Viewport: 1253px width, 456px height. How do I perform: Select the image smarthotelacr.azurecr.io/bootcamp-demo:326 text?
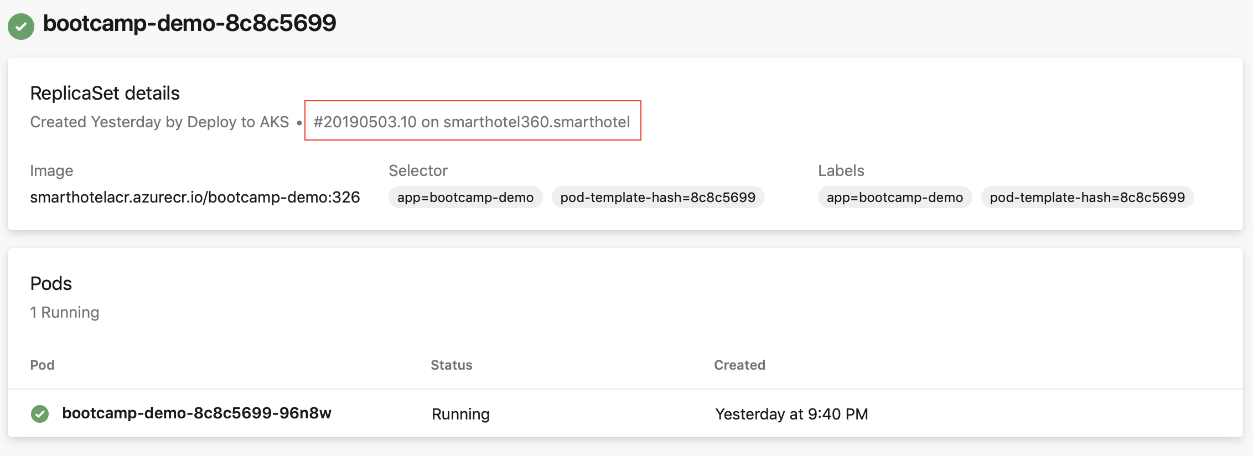pos(195,197)
